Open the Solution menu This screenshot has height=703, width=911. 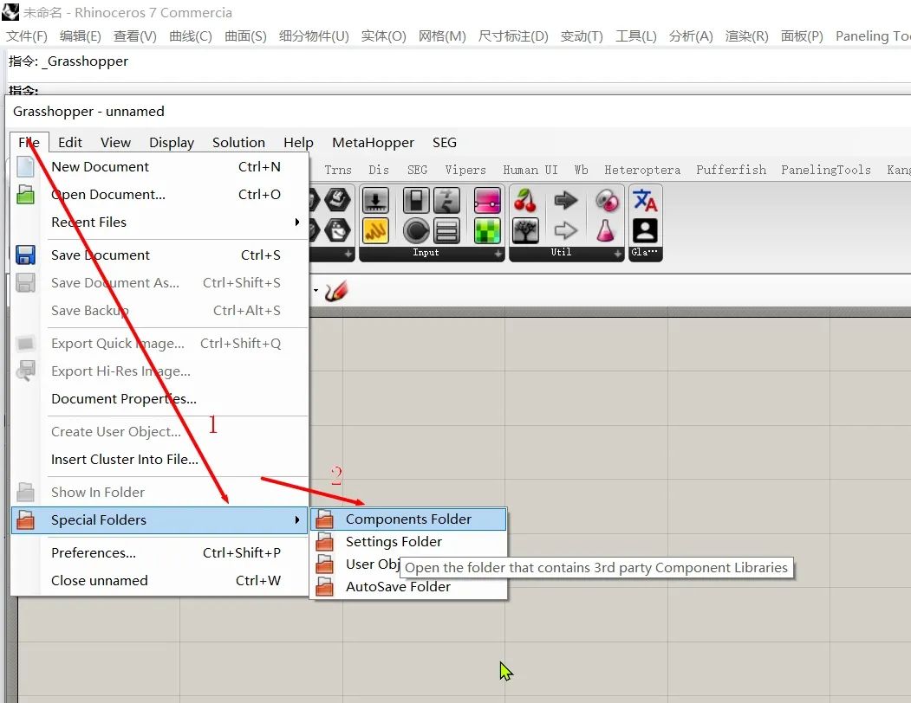(238, 142)
